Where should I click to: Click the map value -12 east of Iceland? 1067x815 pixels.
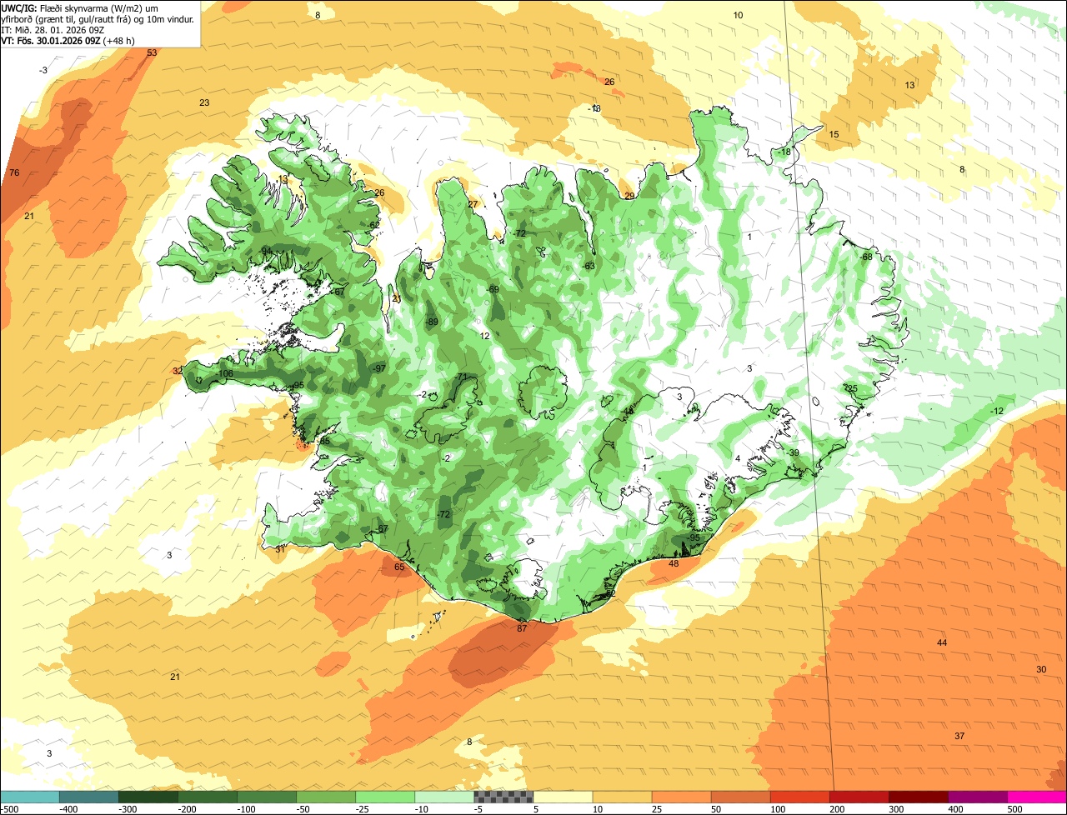click(x=997, y=412)
